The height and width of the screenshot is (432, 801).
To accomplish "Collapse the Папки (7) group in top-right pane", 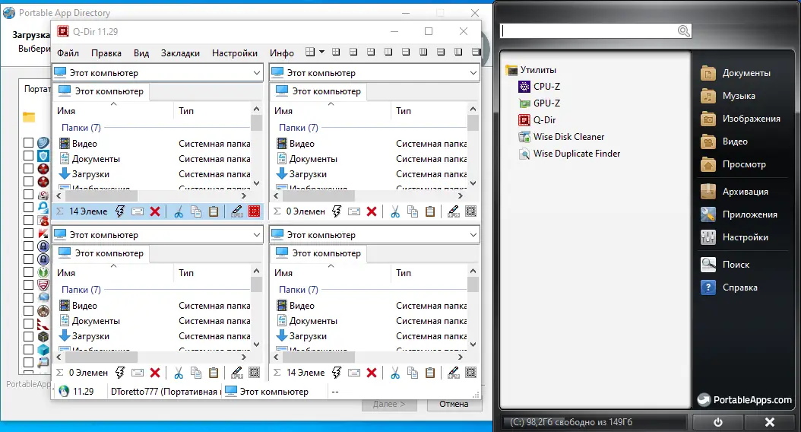I will [x=299, y=127].
